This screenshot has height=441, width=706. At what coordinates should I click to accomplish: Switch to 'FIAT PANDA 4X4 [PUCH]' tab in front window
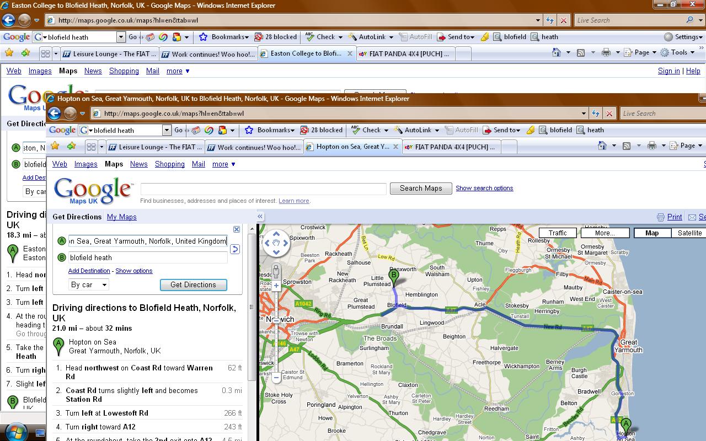coord(451,147)
